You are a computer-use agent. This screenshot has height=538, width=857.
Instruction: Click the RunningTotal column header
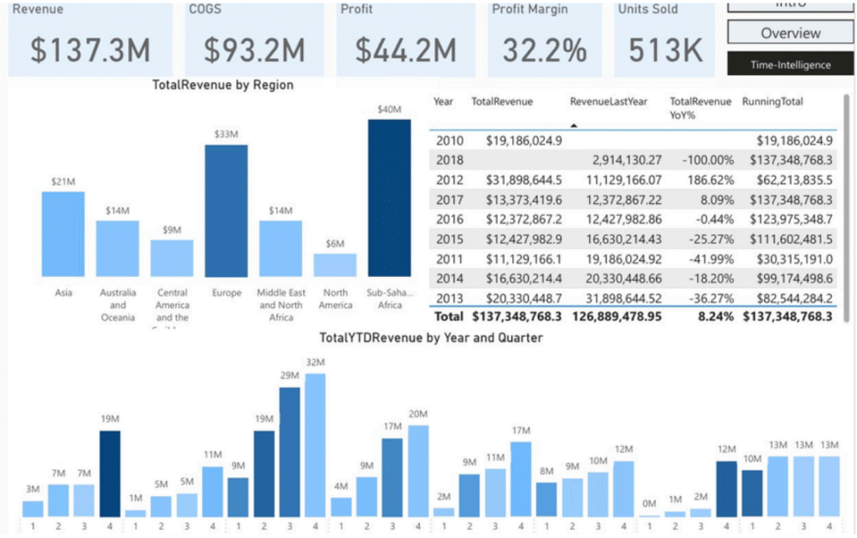[772, 102]
